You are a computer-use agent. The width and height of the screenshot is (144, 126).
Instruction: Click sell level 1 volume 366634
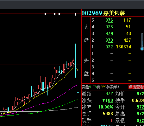pyautogui.click(x=123, y=47)
